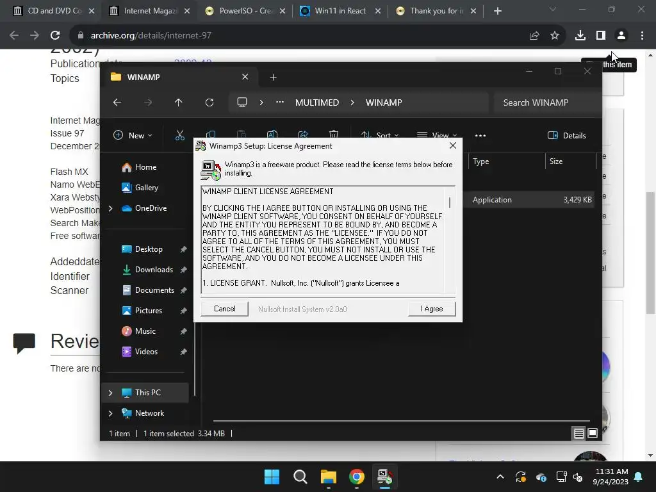Reload the archive.org page in Chrome
This screenshot has height=492, width=656.
tap(55, 36)
